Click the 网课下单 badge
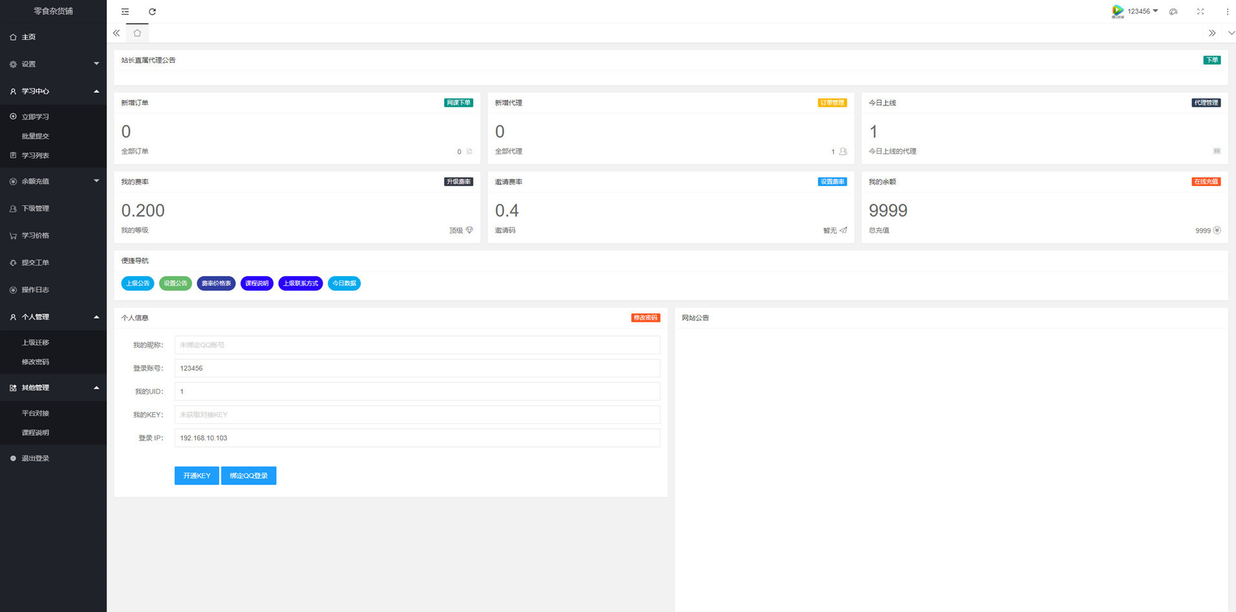 click(458, 103)
